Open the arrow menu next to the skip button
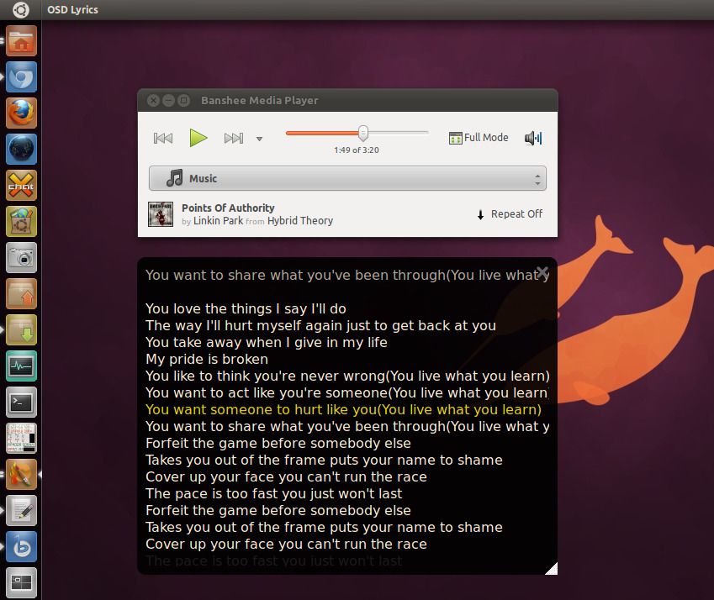 (259, 139)
